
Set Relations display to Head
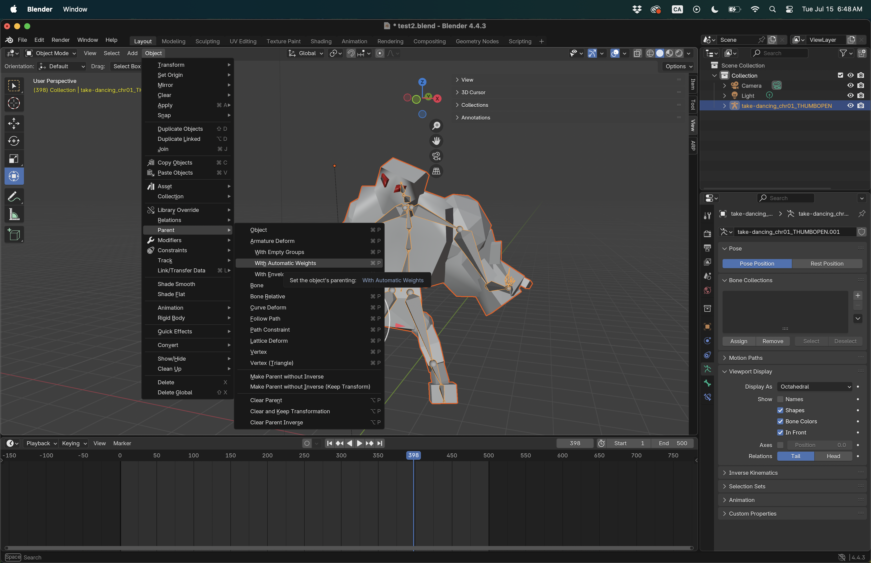pos(833,456)
